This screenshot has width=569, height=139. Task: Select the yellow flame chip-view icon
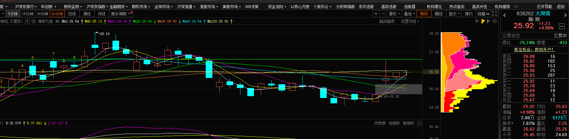point(483,21)
